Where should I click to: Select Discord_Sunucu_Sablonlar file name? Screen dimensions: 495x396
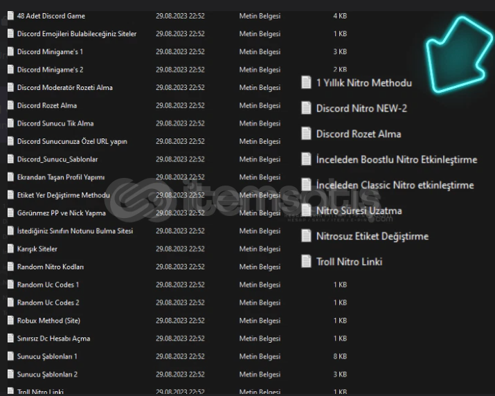click(x=57, y=159)
